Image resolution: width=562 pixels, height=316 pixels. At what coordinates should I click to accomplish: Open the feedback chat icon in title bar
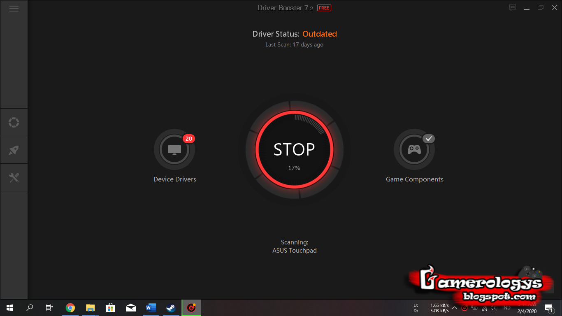tap(513, 7)
